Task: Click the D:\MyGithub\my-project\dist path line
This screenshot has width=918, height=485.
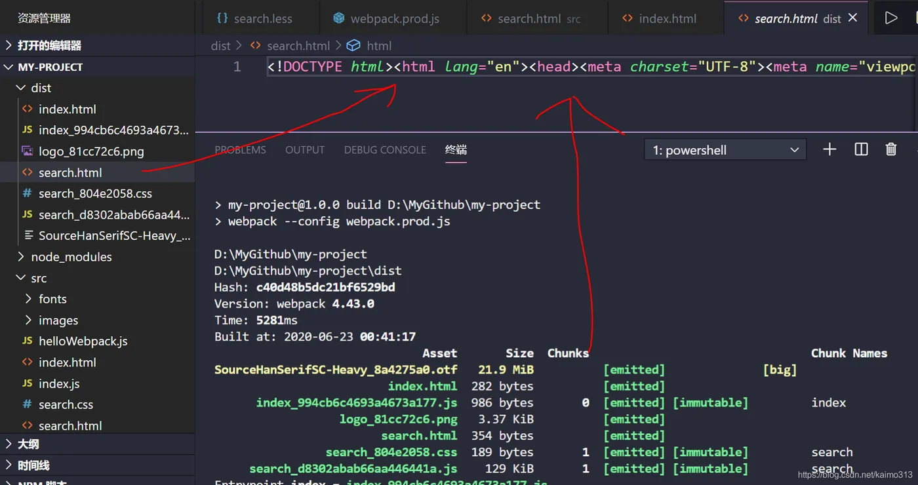Action: click(x=308, y=271)
